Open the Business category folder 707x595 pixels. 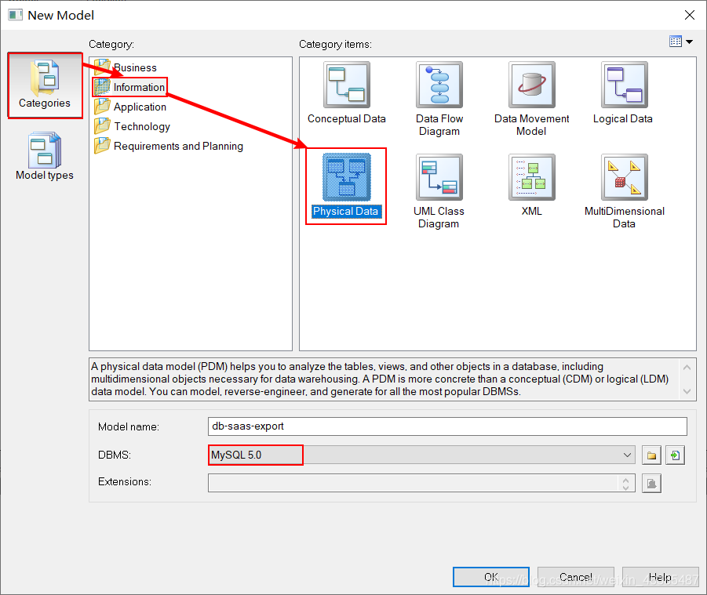click(x=126, y=67)
